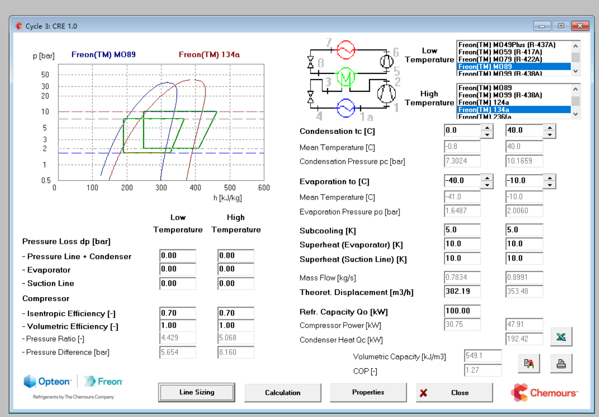Image resolution: width=599 pixels, height=417 pixels.
Task: Click the low temperature Subcooling field
Action: (462, 230)
